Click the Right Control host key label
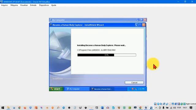Viewport: 196px width, 110px height. pyautogui.click(x=191, y=104)
